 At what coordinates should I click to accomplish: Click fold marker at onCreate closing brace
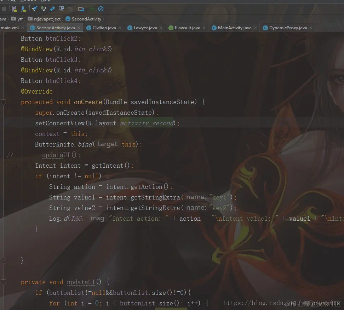(3, 261)
